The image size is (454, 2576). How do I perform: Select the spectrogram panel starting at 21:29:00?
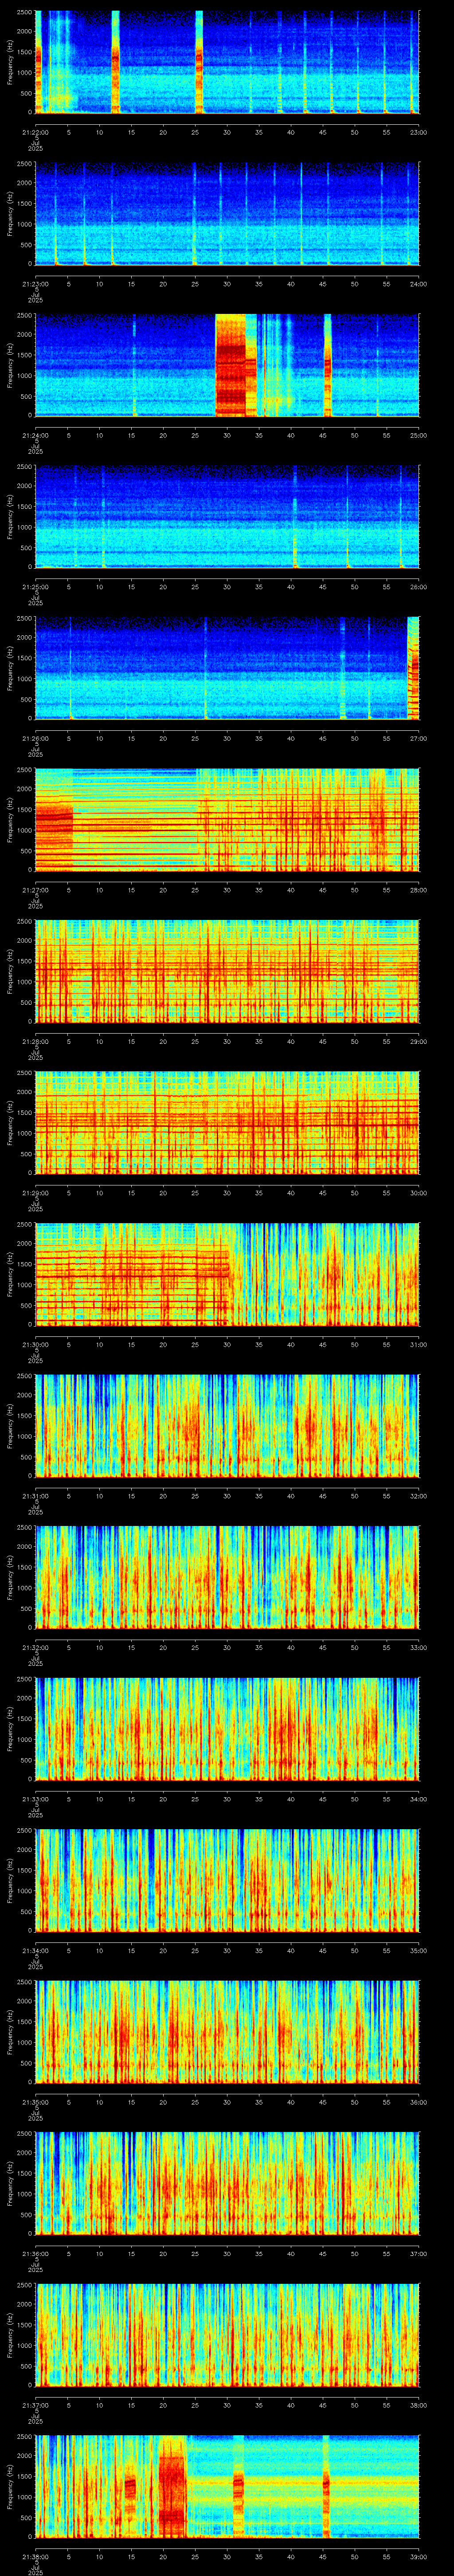[x=227, y=1122]
